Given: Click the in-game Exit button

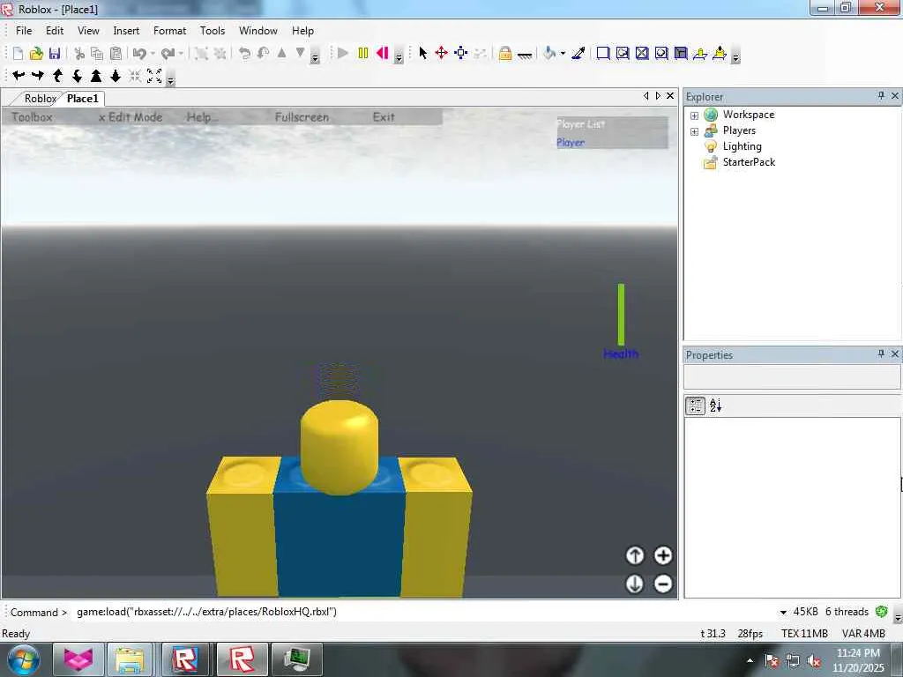Looking at the screenshot, I should [384, 117].
